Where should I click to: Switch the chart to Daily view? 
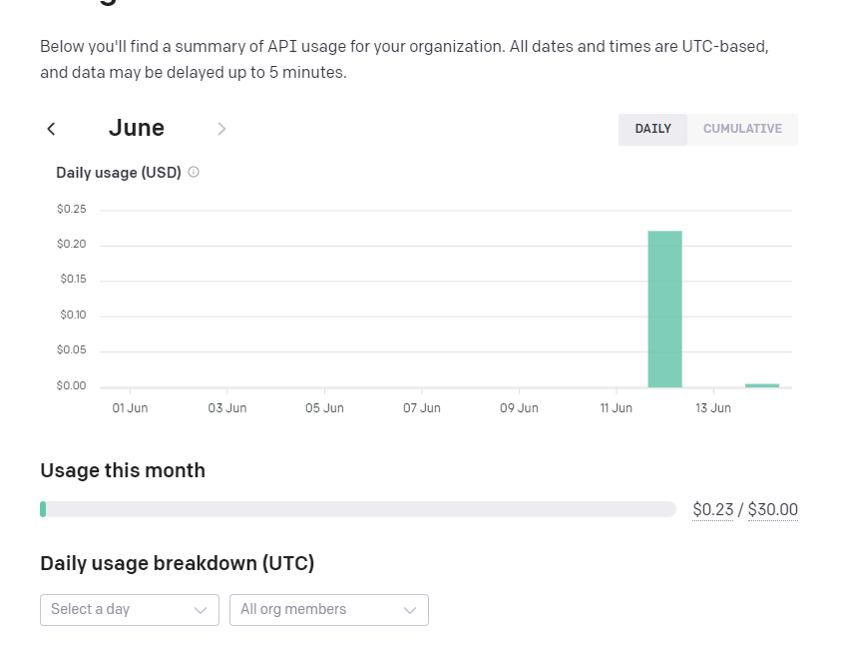pos(652,129)
